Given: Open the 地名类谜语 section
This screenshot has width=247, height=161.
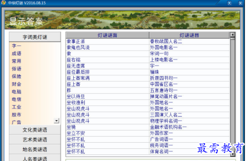Looking at the screenshot, I should click(35, 149).
